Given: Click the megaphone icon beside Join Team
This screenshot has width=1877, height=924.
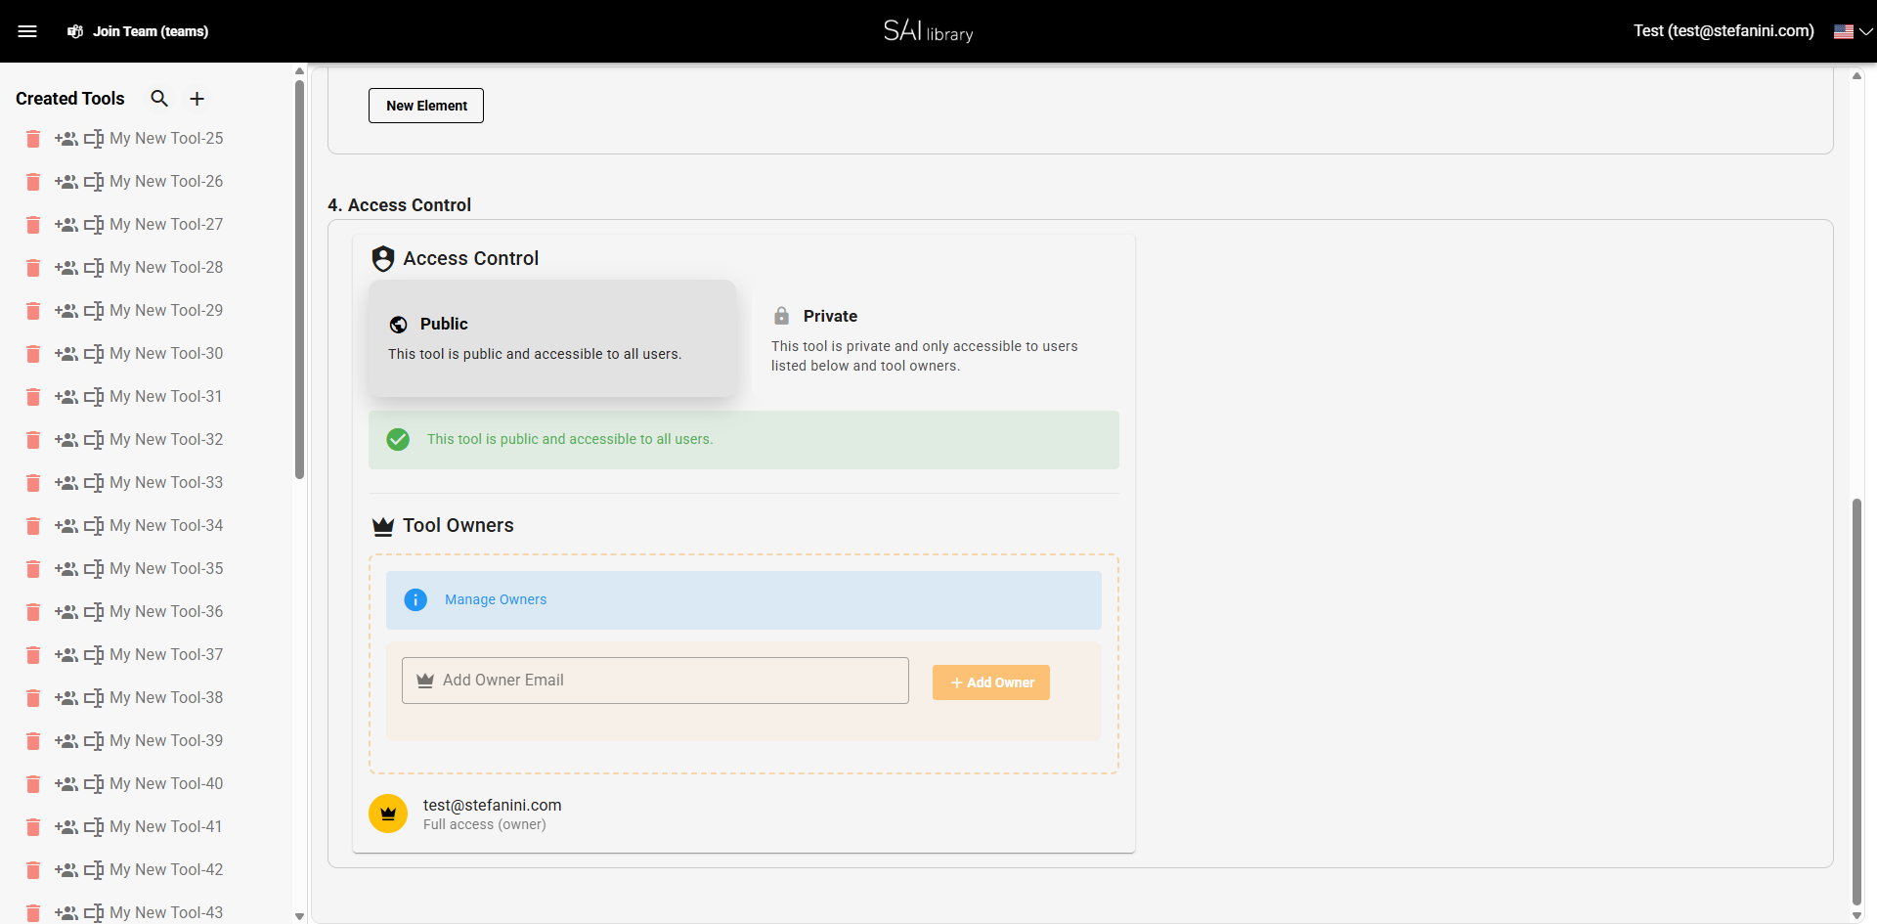Looking at the screenshot, I should tap(75, 31).
